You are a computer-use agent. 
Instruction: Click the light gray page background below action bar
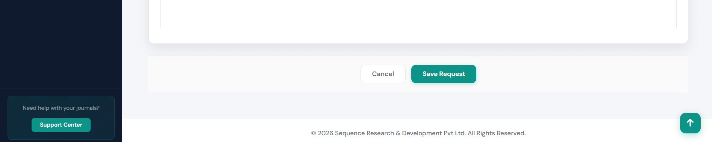coord(417,106)
